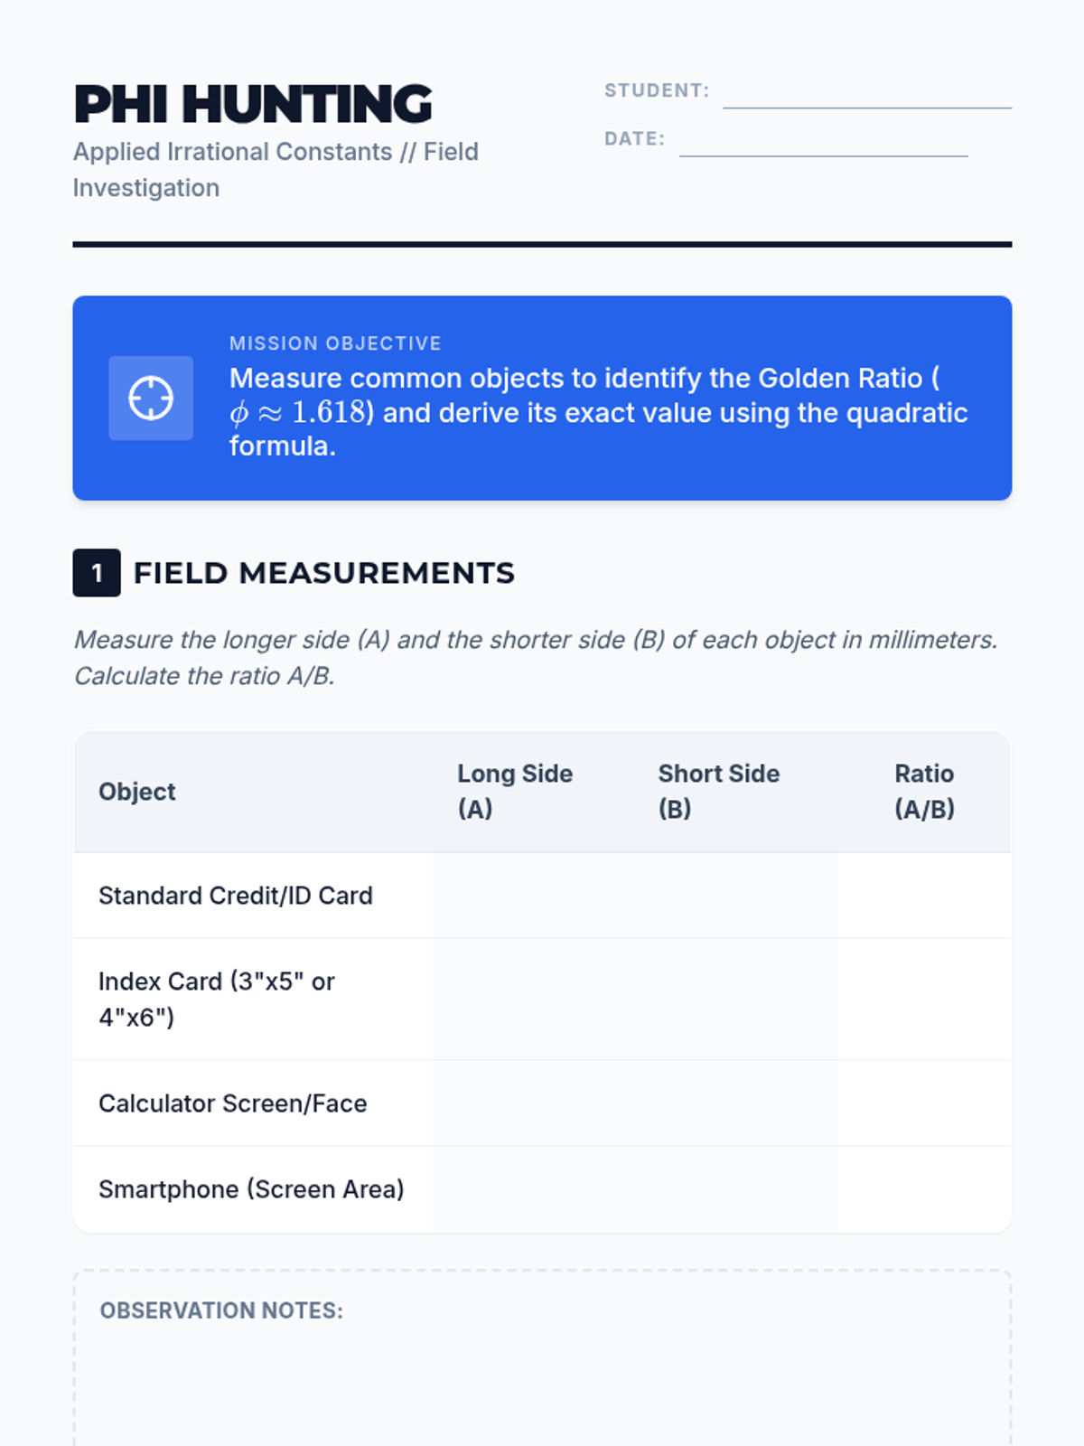Click the Long Side (A) column header
The image size is (1084, 1446).
(515, 791)
